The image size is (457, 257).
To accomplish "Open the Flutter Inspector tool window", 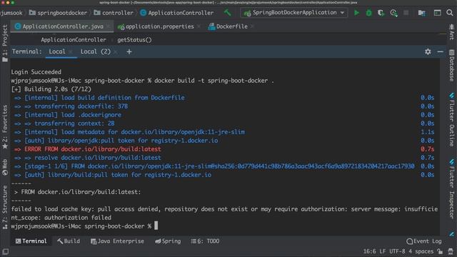I will click(451, 188).
